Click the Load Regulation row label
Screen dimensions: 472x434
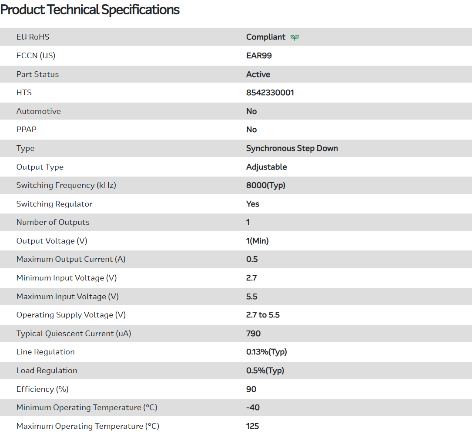[x=47, y=371]
